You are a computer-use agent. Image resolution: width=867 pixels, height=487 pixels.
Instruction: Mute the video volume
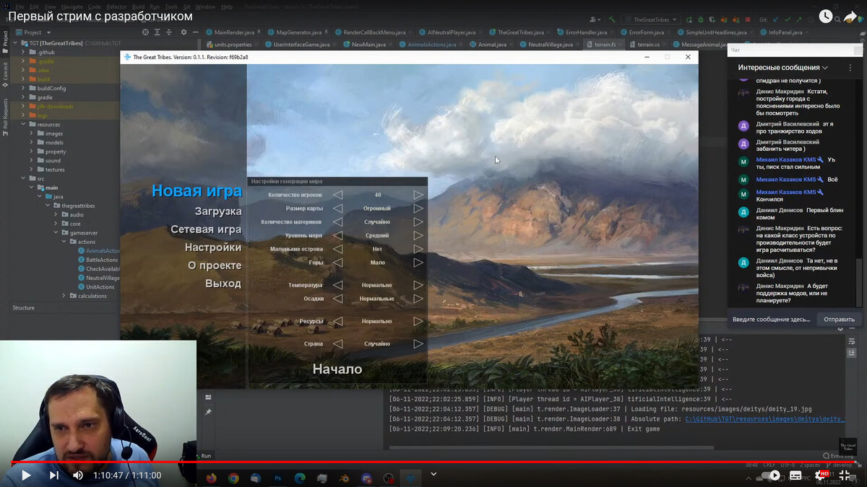point(78,475)
